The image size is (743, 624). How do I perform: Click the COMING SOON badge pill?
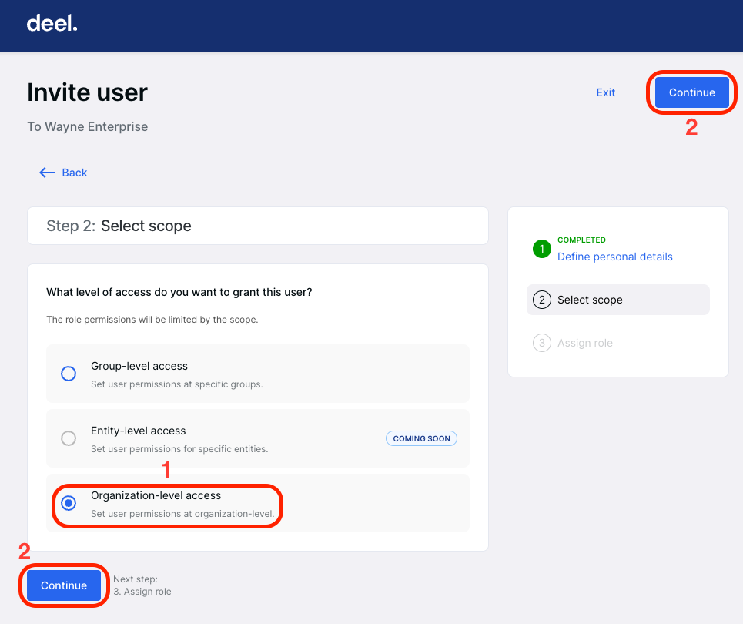point(421,438)
